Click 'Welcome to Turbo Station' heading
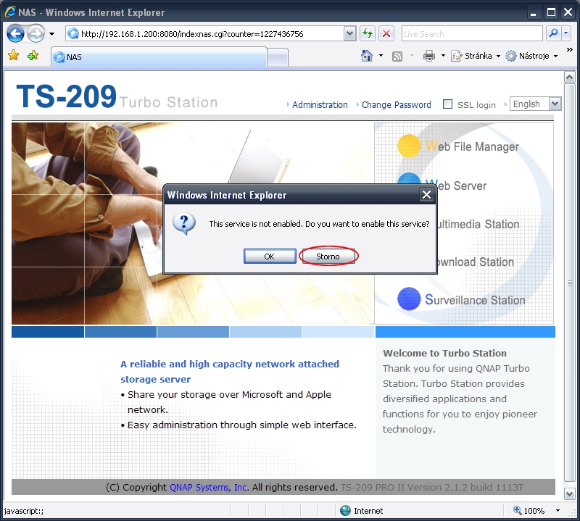Screen dimensions: 580x521 tap(444, 353)
